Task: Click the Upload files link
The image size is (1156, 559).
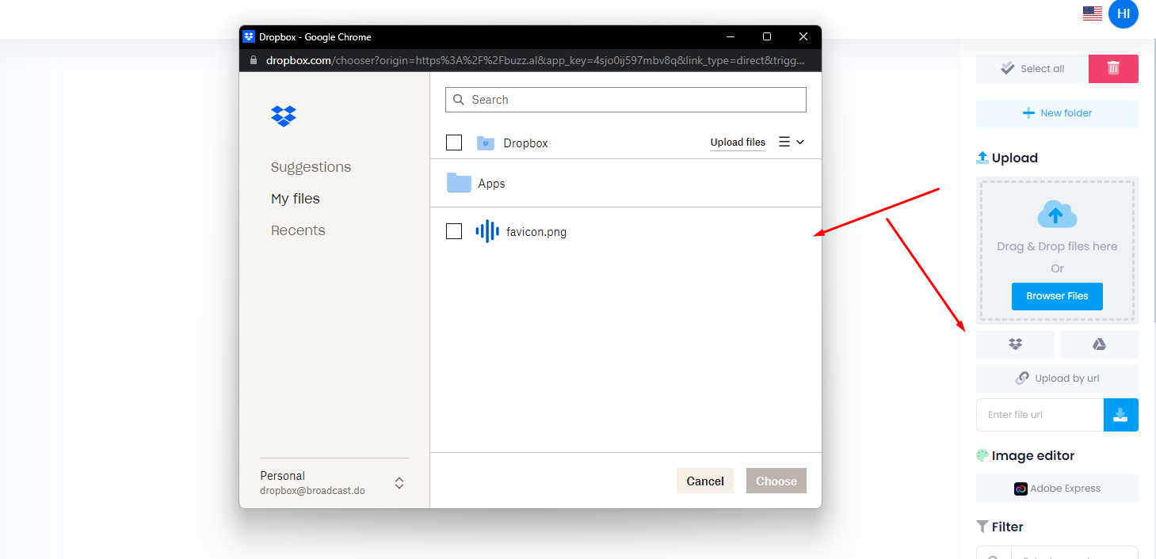Action: pos(738,143)
